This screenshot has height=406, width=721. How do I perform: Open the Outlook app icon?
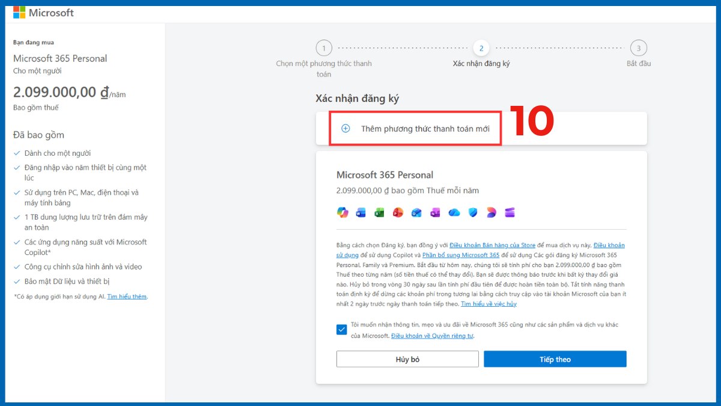coord(416,212)
